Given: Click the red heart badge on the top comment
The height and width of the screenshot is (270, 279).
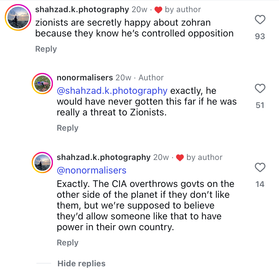Looking at the screenshot, I should tap(158, 10).
